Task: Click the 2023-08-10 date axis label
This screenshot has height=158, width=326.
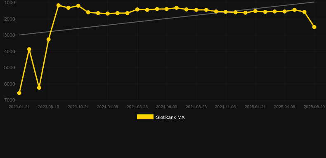Action: tap(48, 107)
